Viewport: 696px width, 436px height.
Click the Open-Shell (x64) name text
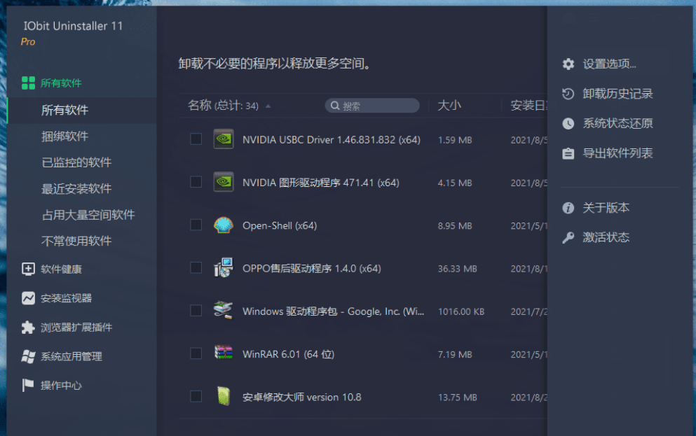point(280,226)
